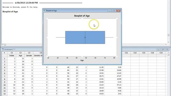171x96 pixels.
Task: Click the cell with value 57.13
Action: [113, 85]
